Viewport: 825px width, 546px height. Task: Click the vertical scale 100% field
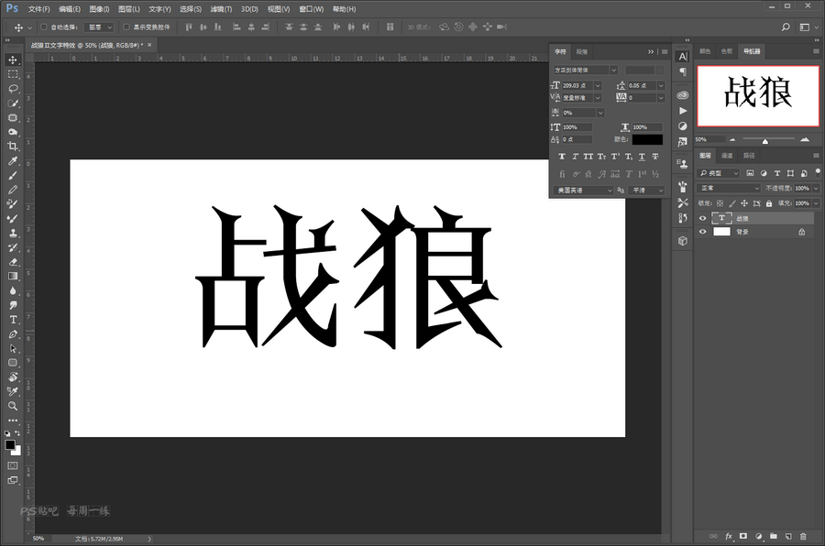(x=577, y=126)
